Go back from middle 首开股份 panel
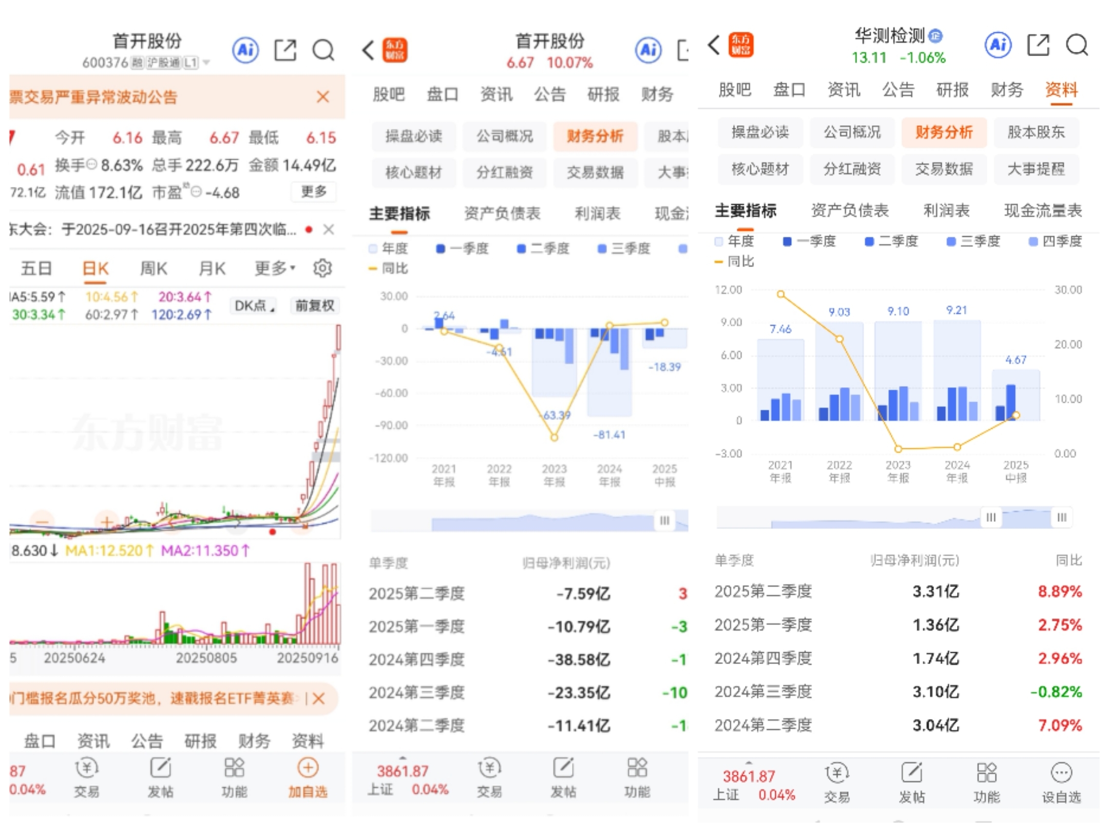Image resolution: width=1109 pixels, height=832 pixels. coord(368,50)
